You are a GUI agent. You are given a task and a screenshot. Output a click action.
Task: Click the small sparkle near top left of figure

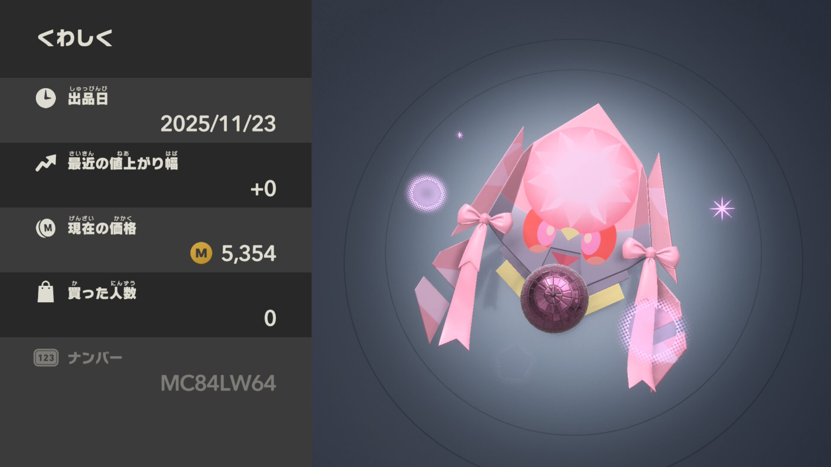click(460, 135)
